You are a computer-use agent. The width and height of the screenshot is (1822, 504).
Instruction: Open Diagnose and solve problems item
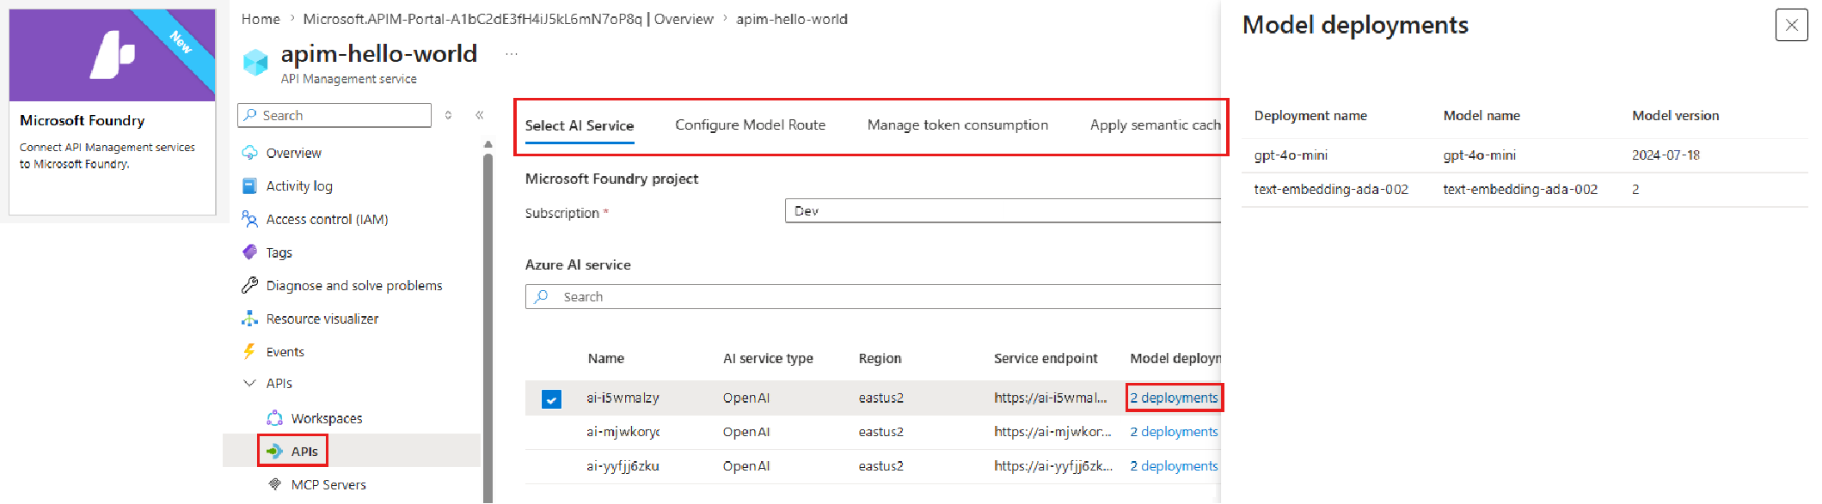354,285
